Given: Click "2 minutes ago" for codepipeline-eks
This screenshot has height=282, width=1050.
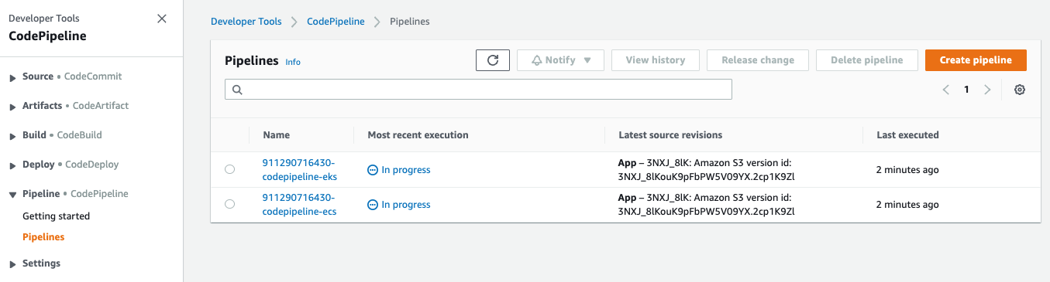Looking at the screenshot, I should 907,170.
